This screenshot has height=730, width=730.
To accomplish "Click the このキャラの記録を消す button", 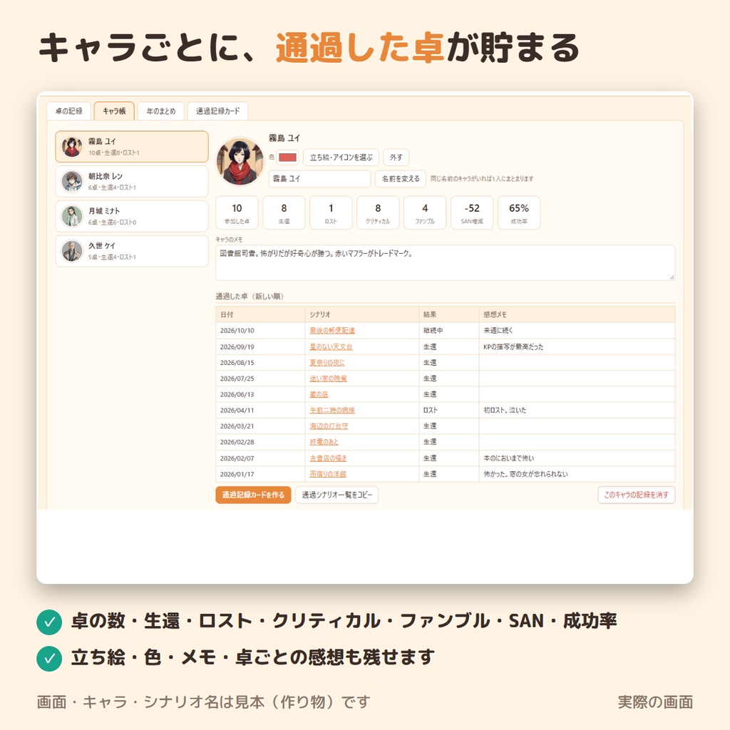I will tap(637, 495).
